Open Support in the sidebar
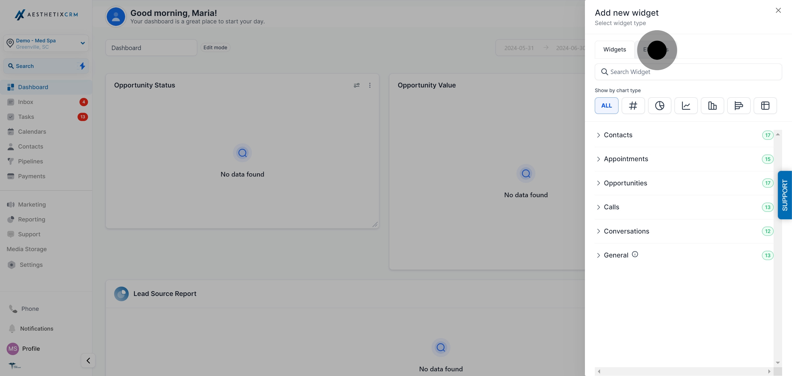 coord(46,234)
